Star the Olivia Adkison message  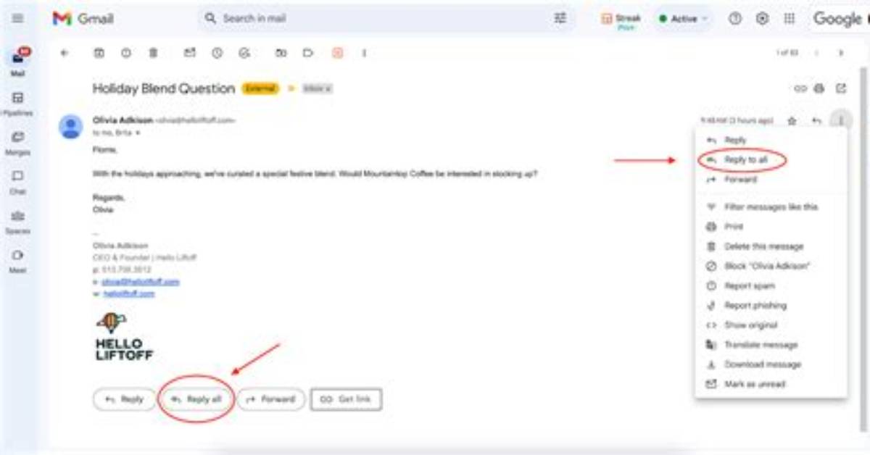pyautogui.click(x=792, y=121)
